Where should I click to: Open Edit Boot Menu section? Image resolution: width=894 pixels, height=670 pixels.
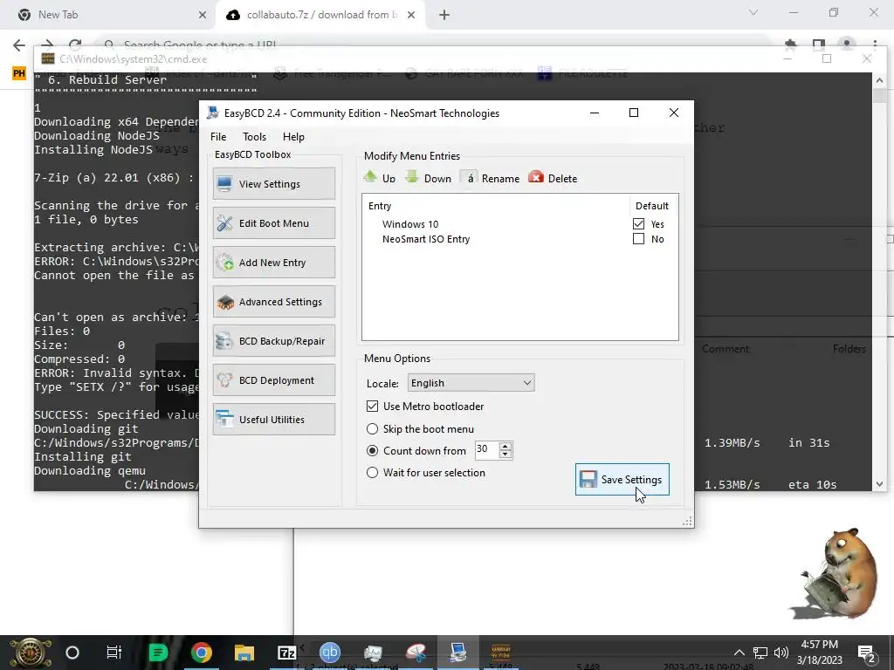(273, 222)
